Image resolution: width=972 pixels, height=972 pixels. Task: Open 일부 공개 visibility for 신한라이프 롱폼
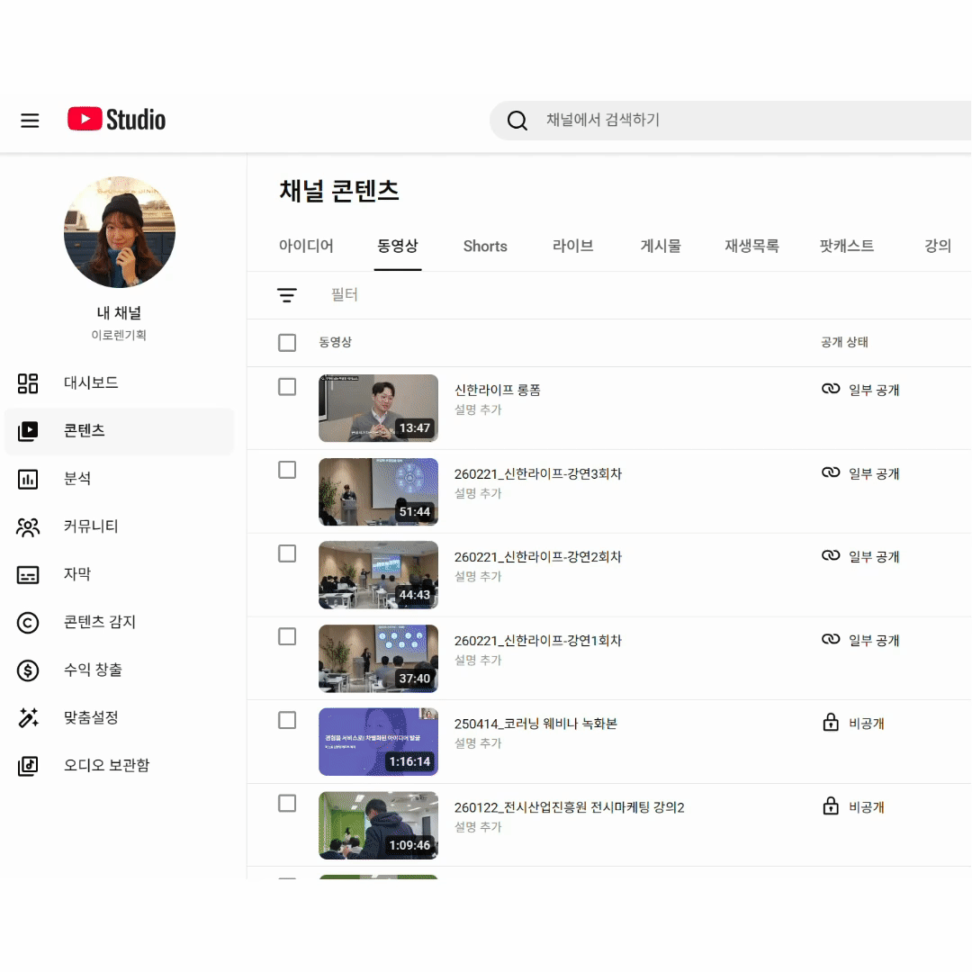pos(874,390)
